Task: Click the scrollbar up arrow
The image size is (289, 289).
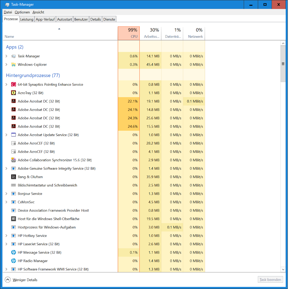Action: coord(283,43)
